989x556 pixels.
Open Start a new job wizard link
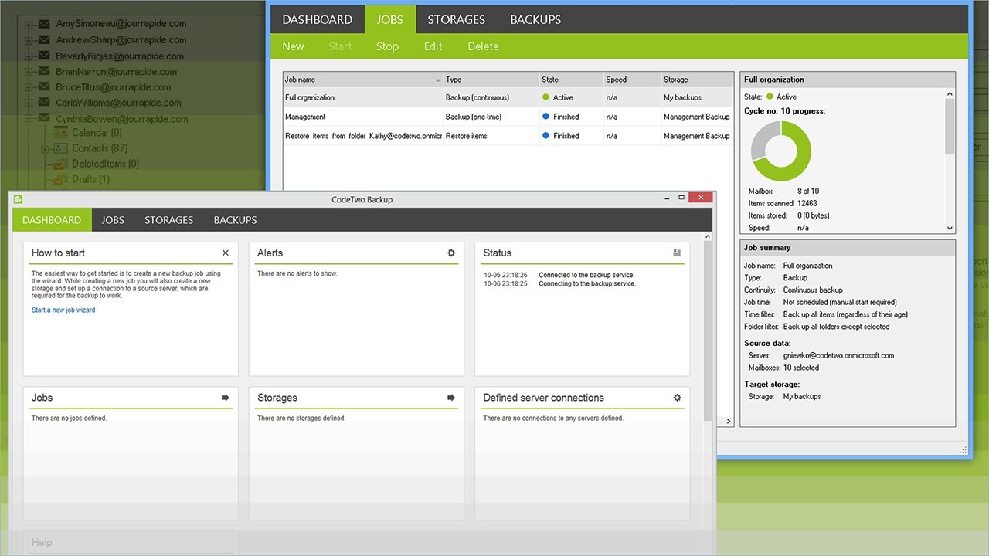tap(63, 310)
